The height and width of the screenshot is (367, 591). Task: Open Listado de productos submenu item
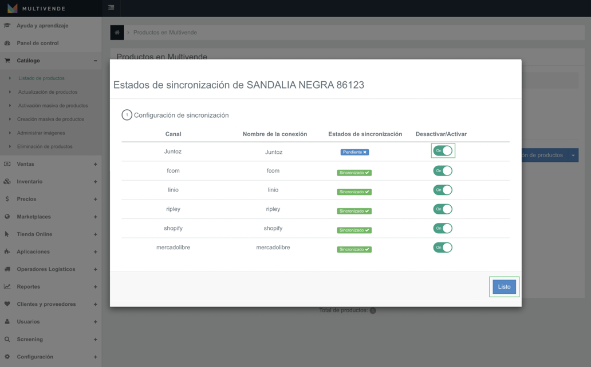(x=41, y=78)
